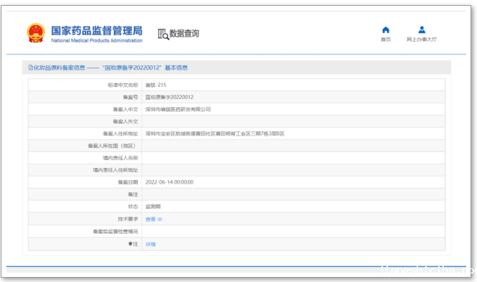Image resolution: width=477 pixels, height=282 pixels.
Task: Open the 网上办事大厅 link
Action: click(x=422, y=39)
